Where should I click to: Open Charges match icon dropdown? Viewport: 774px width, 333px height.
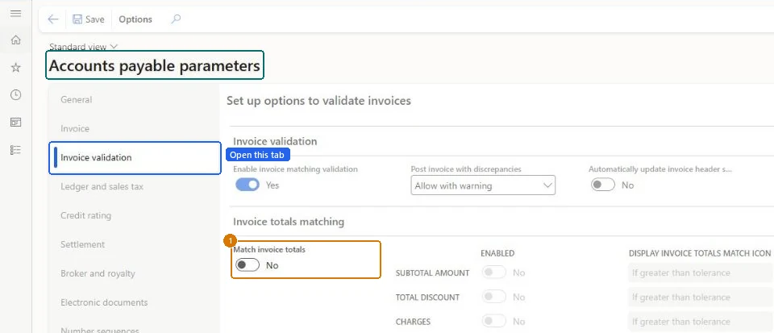(701, 322)
